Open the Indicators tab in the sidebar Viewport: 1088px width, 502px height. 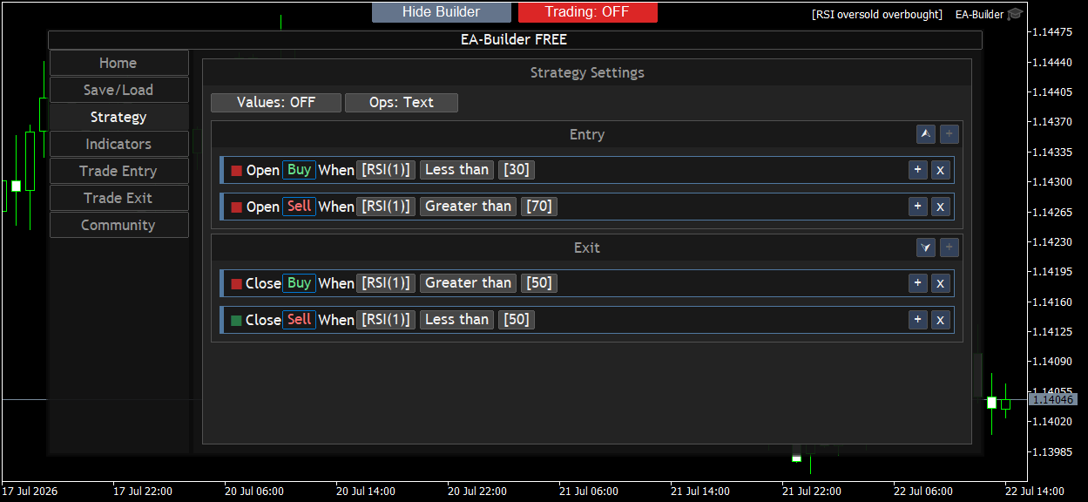(118, 144)
